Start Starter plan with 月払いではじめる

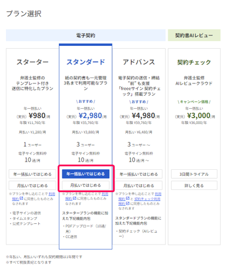(32, 185)
